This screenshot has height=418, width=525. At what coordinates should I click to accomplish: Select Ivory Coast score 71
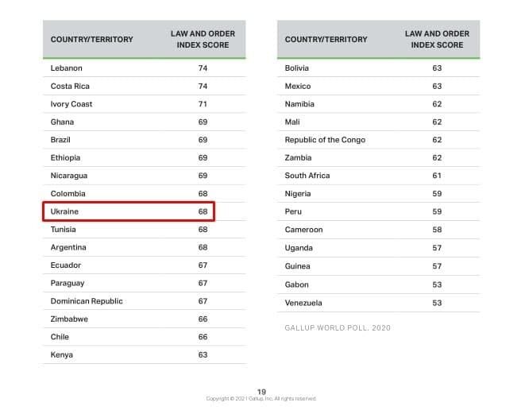203,104
